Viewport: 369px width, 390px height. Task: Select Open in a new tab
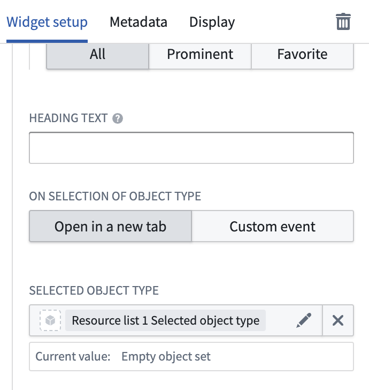pos(111,226)
